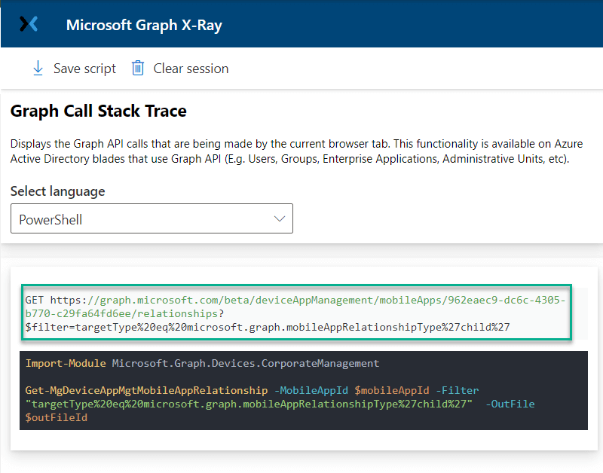This screenshot has width=603, height=473.
Task: Click the Select language label
Action: point(58,191)
